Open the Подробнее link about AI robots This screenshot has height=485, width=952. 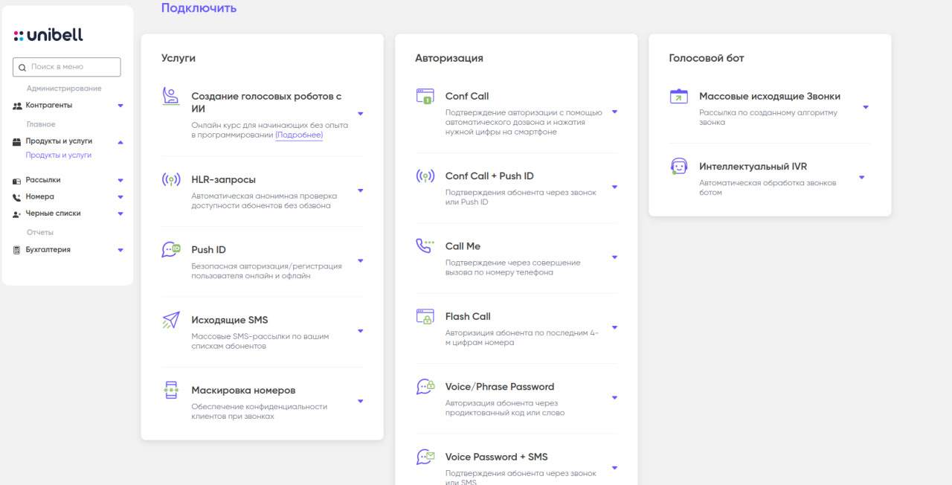[x=299, y=135]
